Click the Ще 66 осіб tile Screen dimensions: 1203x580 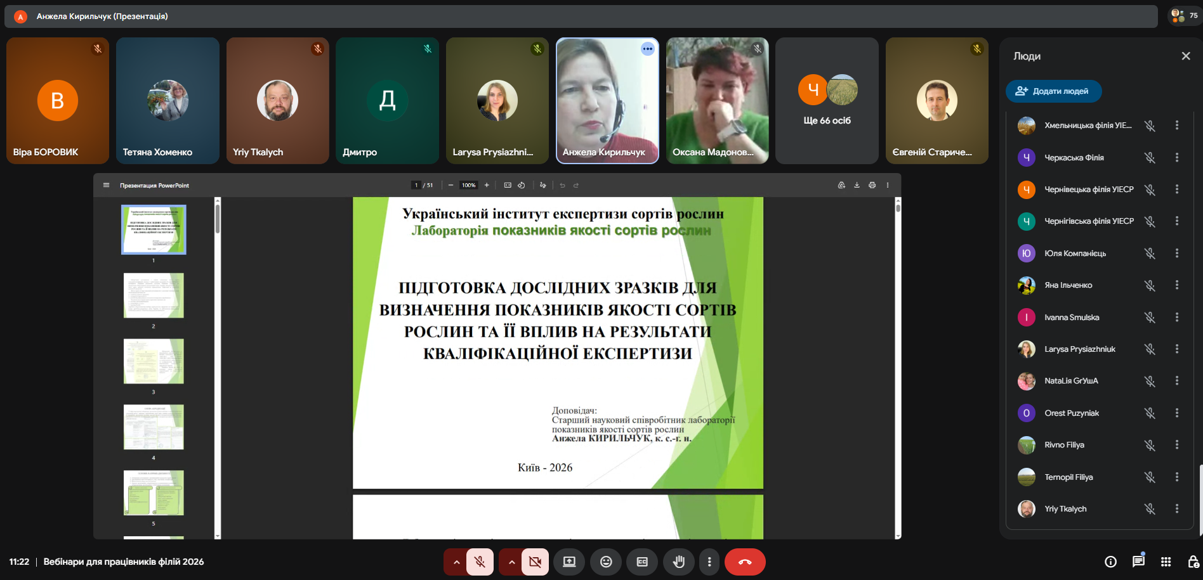[827, 101]
